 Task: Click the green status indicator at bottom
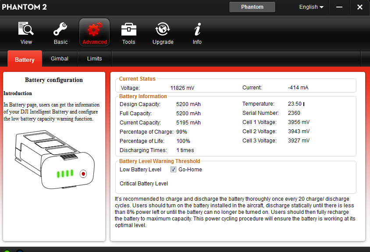point(7,251)
